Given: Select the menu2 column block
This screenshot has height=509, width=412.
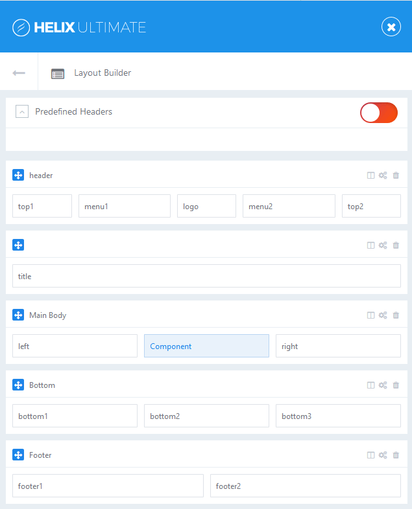Looking at the screenshot, I should click(x=289, y=206).
